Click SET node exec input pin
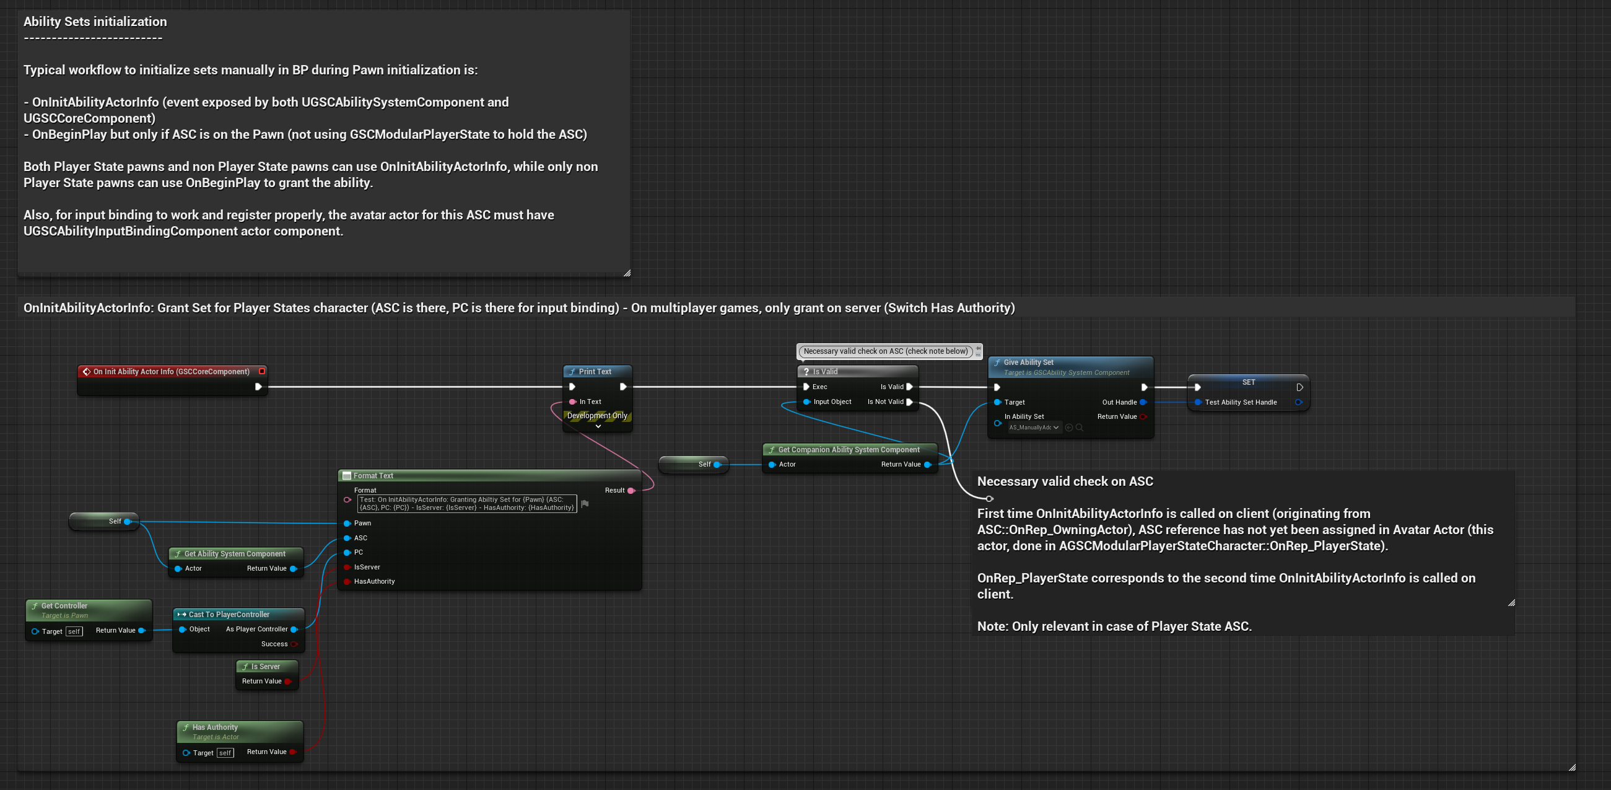1611x790 pixels. point(1197,387)
